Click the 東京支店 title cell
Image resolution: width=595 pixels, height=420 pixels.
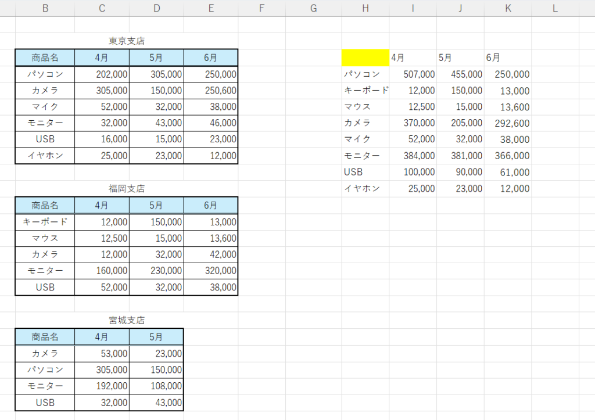[x=127, y=41]
